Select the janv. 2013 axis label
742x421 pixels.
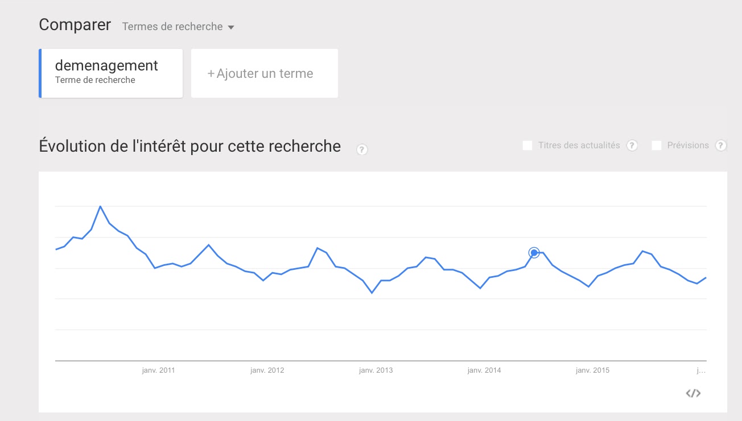tap(376, 370)
